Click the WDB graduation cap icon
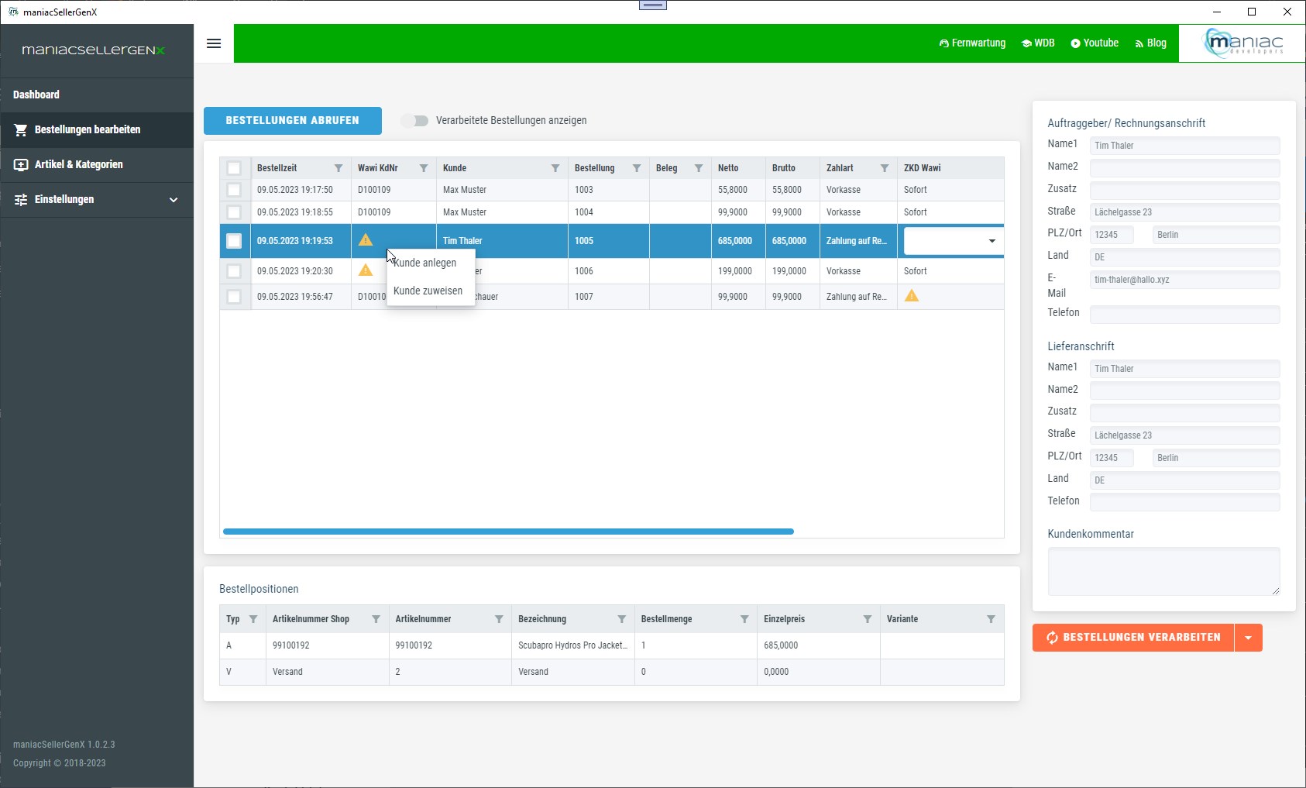1306x788 pixels. click(x=1026, y=43)
